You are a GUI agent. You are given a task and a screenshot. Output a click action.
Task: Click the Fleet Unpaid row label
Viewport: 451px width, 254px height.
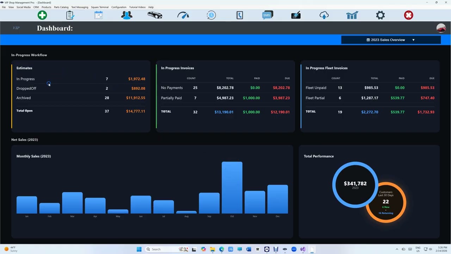pos(316,87)
